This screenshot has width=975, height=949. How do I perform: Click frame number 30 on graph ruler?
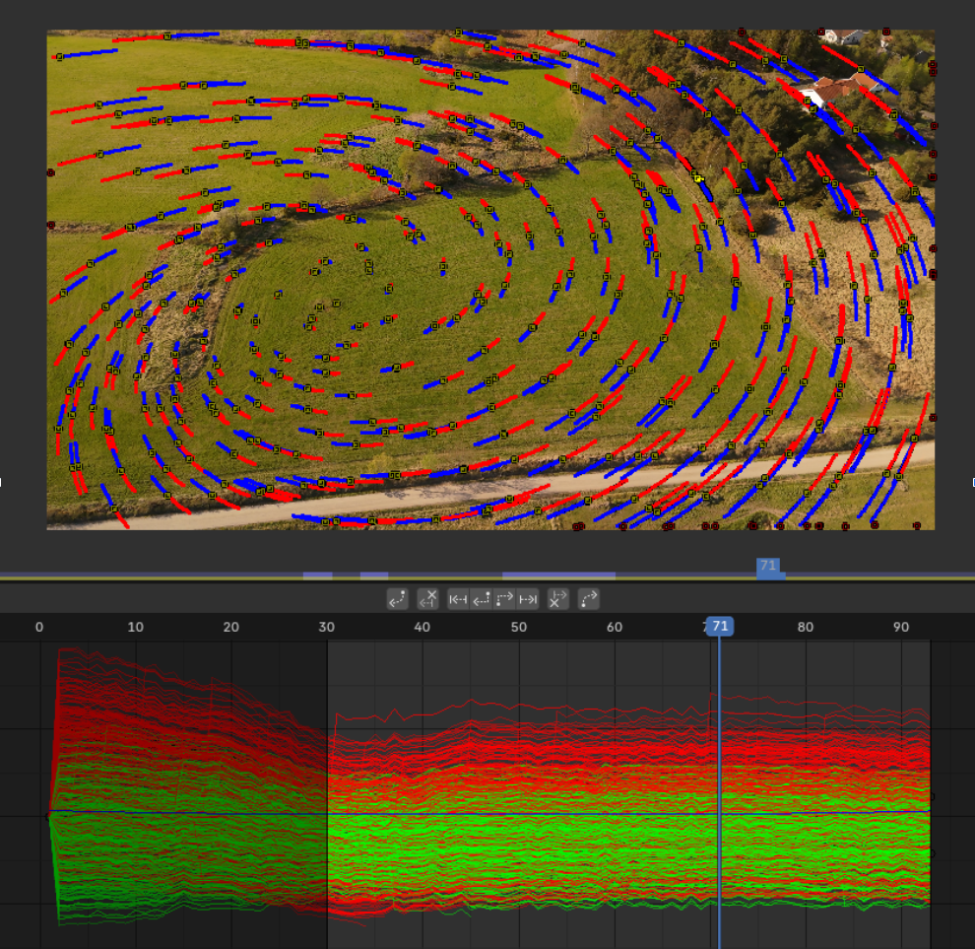click(x=326, y=627)
